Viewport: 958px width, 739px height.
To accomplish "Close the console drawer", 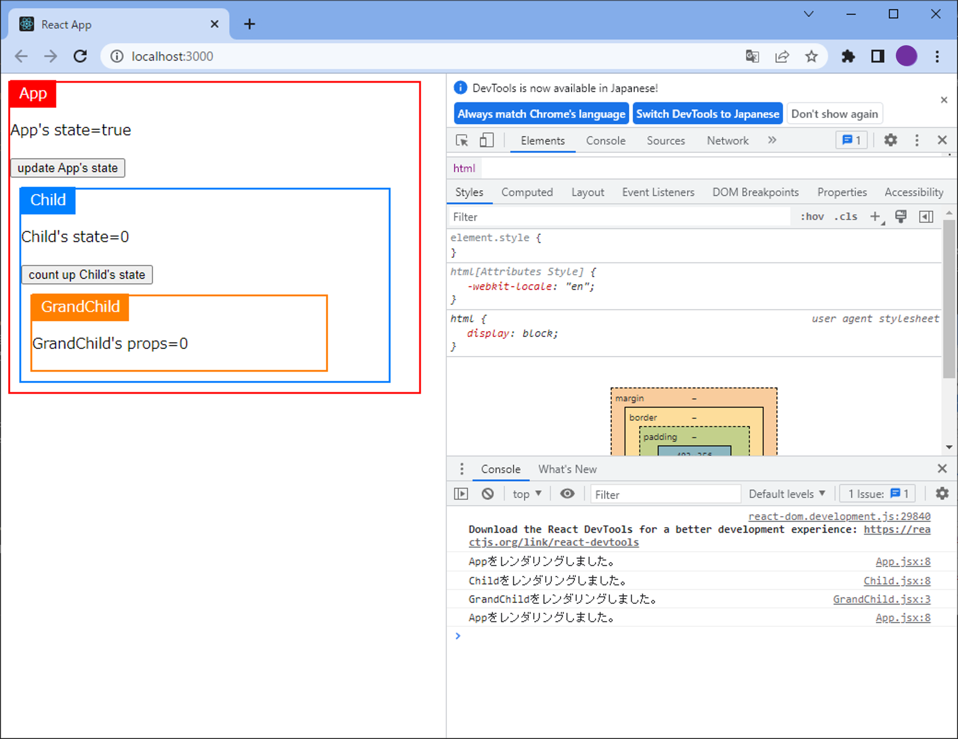I will (x=942, y=469).
